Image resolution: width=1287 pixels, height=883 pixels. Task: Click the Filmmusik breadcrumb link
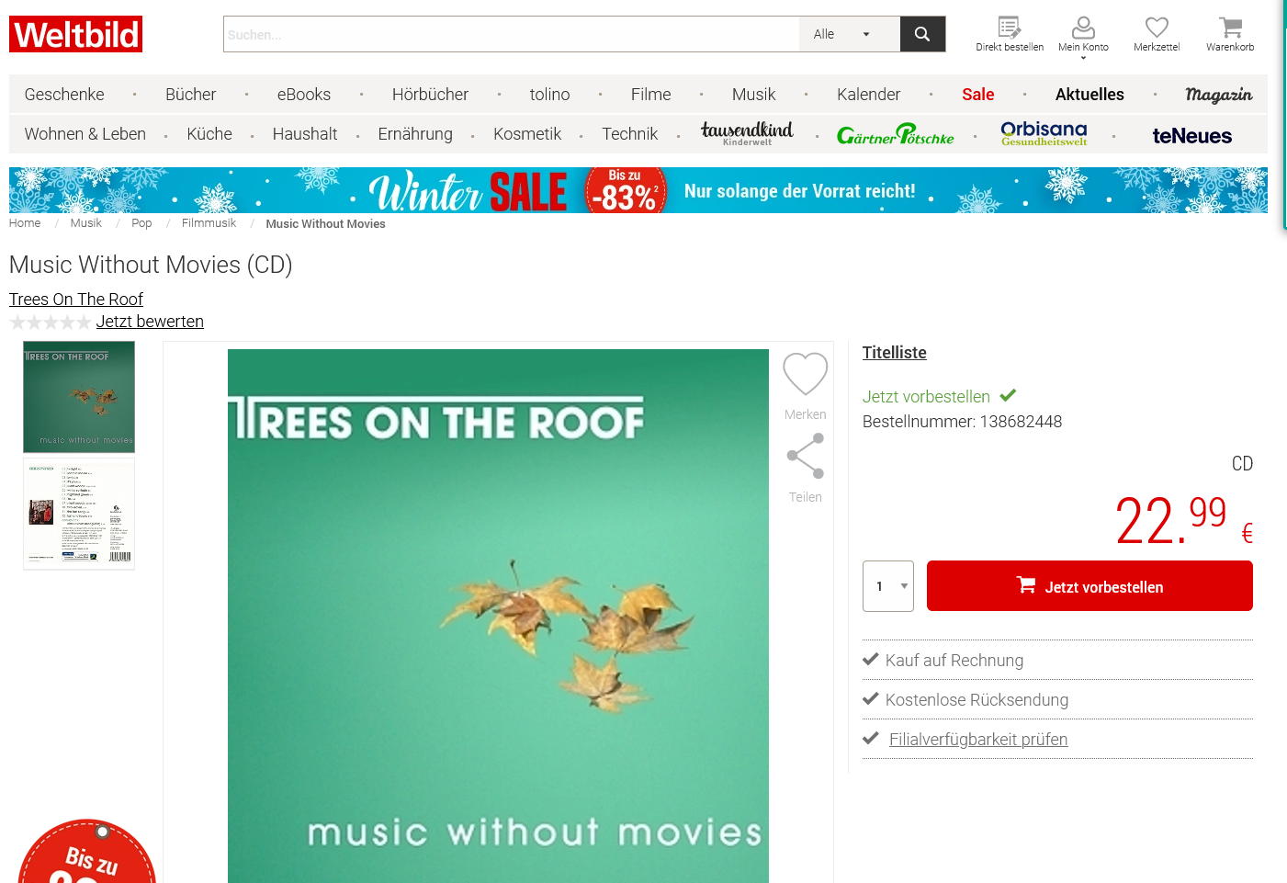[209, 223]
